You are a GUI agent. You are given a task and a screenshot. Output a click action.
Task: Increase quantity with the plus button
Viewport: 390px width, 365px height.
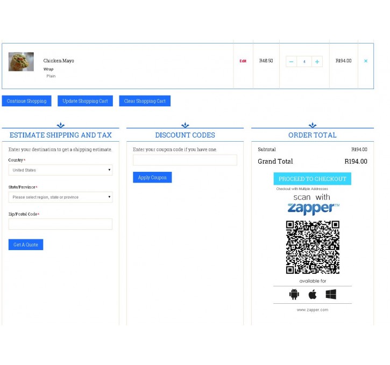[x=317, y=62]
